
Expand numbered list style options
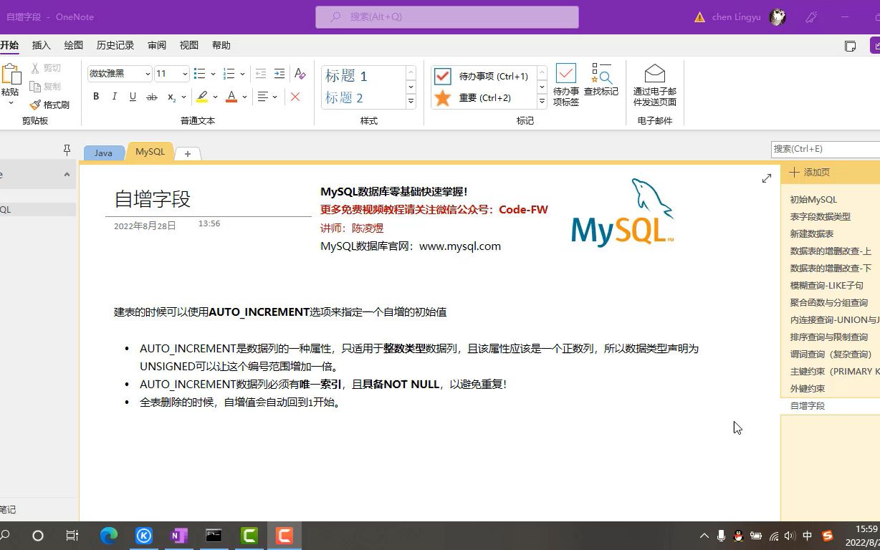(242, 74)
